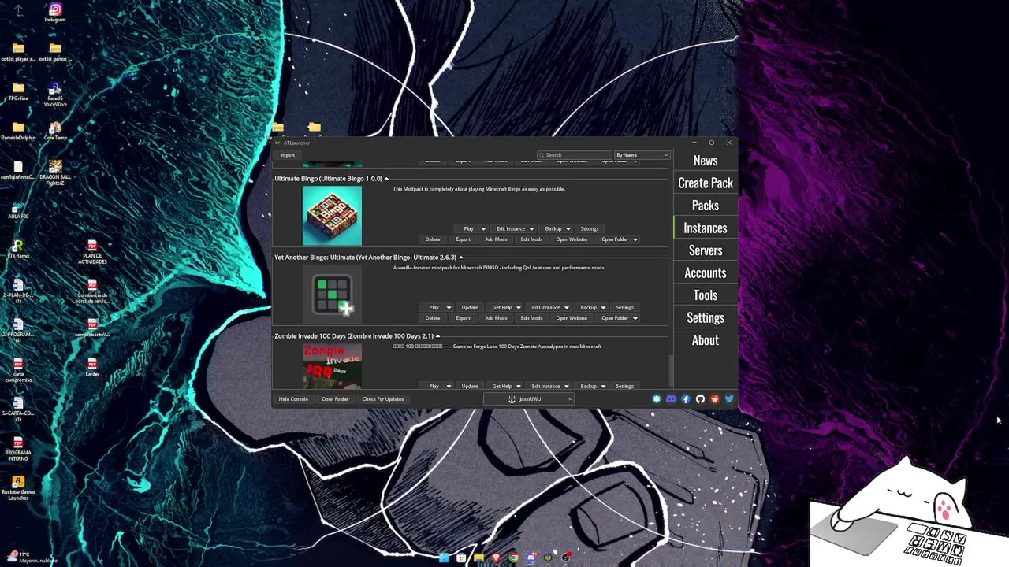This screenshot has height=567, width=1009.
Task: Play the Ultimate Bingo instance
Action: (469, 229)
